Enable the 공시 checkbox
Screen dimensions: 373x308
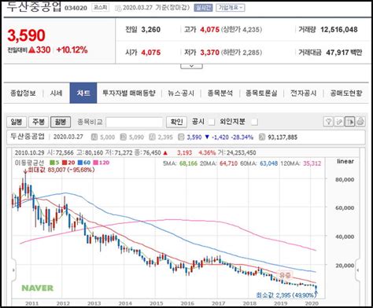point(212,122)
